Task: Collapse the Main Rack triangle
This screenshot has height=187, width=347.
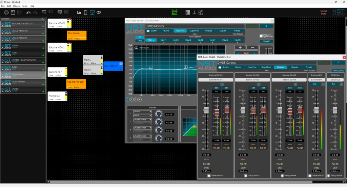Action: tap(43, 19)
